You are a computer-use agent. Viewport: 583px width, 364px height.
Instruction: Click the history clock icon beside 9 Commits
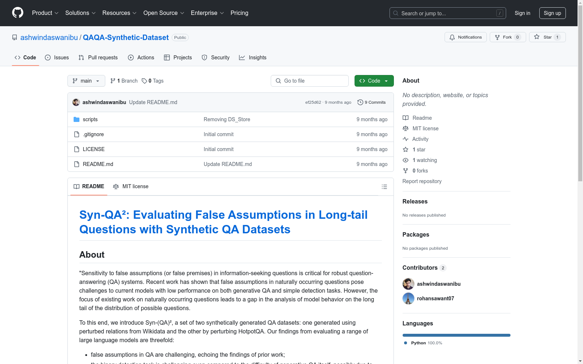click(360, 102)
